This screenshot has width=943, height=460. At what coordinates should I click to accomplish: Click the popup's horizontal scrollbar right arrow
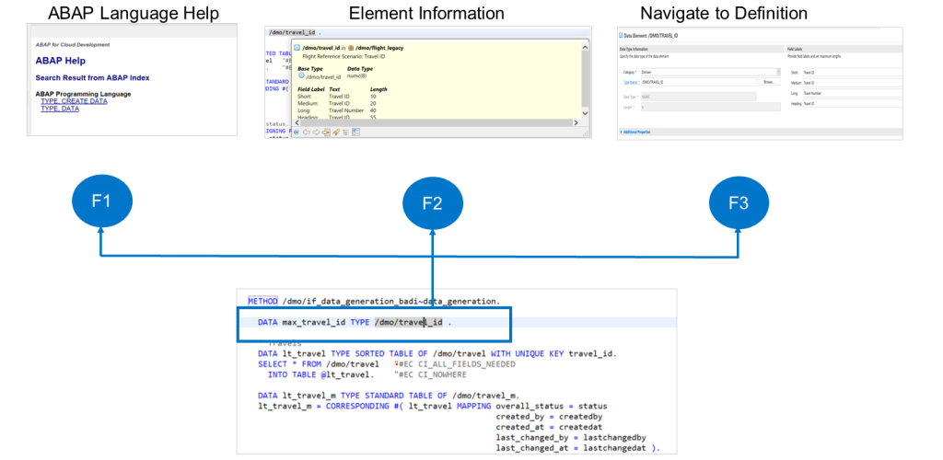(x=576, y=121)
